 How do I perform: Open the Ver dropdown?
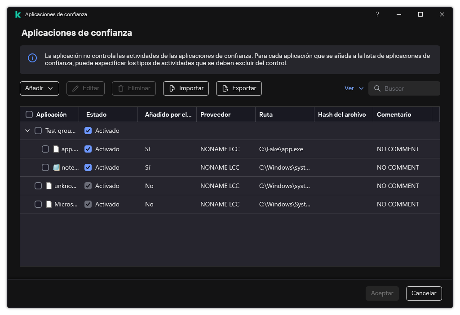[354, 88]
